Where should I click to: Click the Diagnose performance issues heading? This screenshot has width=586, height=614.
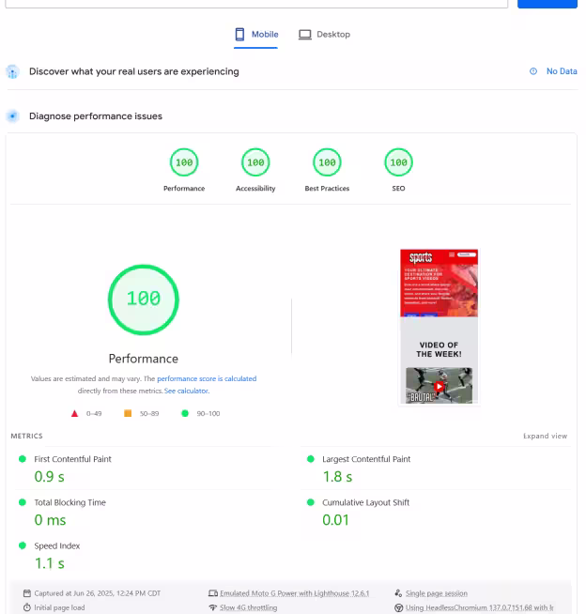(96, 116)
